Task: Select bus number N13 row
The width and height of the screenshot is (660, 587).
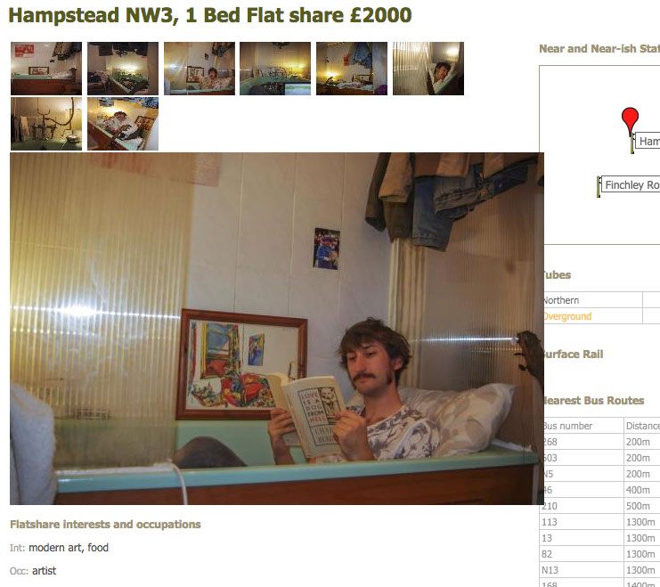Action: [599, 570]
